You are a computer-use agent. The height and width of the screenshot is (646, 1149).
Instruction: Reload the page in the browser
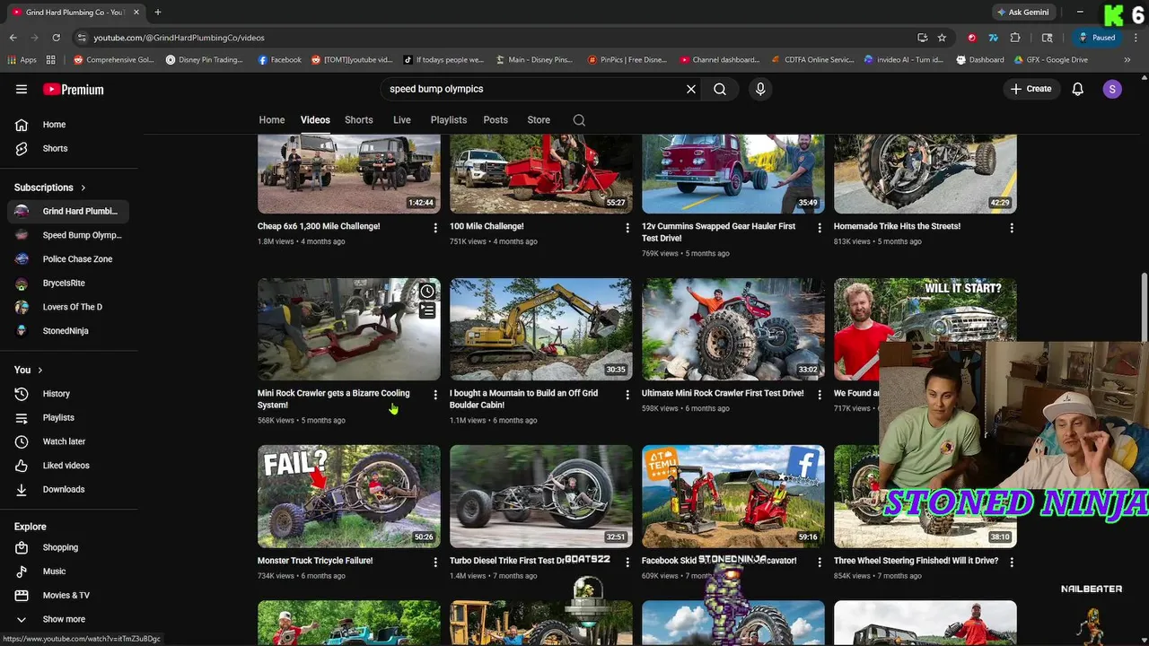click(x=56, y=38)
